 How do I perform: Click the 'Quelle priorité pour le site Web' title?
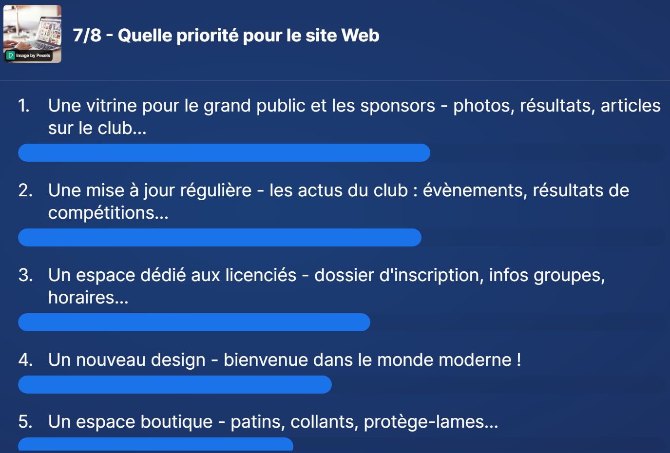tap(249, 35)
